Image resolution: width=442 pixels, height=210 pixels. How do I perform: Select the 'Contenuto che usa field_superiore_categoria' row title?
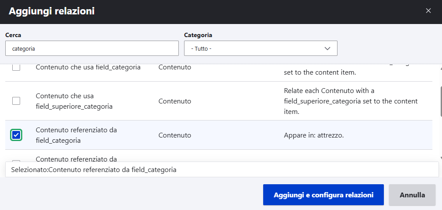[74, 101]
